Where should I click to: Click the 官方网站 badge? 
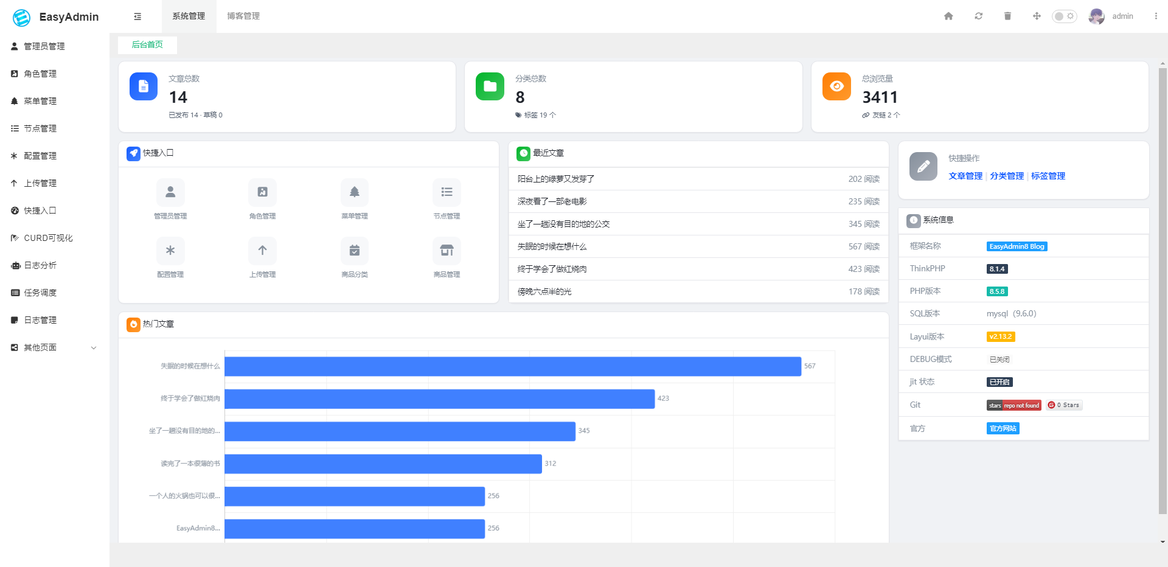[1003, 428]
